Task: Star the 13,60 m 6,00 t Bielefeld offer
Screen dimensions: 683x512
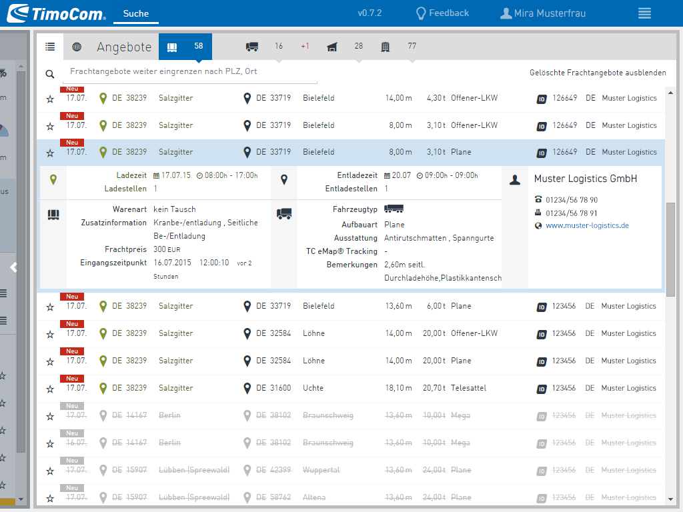Action: 50,307
